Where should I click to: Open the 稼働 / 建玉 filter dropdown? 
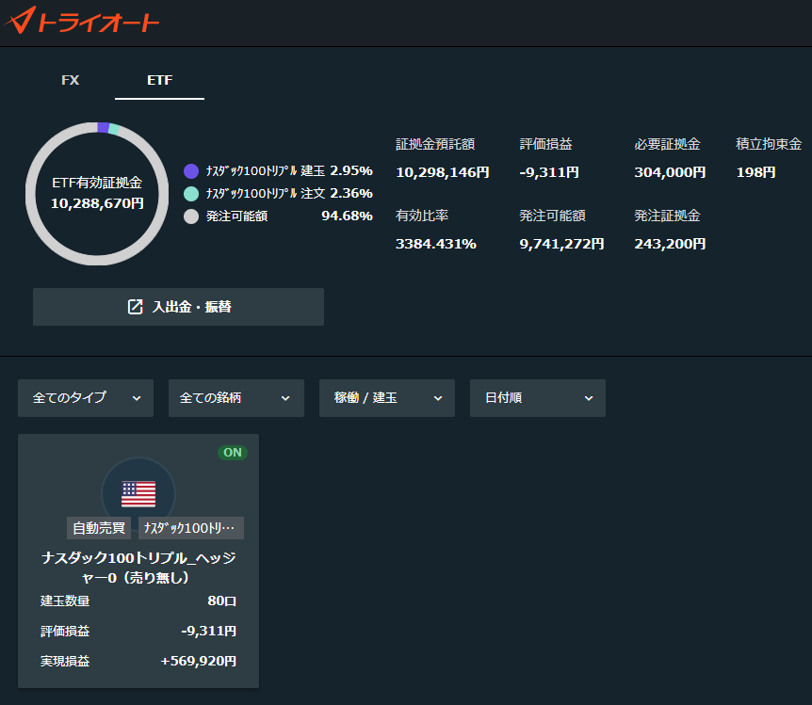pos(387,398)
